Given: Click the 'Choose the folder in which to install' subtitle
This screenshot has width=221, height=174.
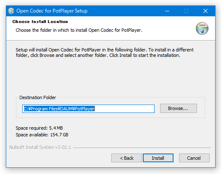Looking at the screenshot, I should click(x=79, y=30).
